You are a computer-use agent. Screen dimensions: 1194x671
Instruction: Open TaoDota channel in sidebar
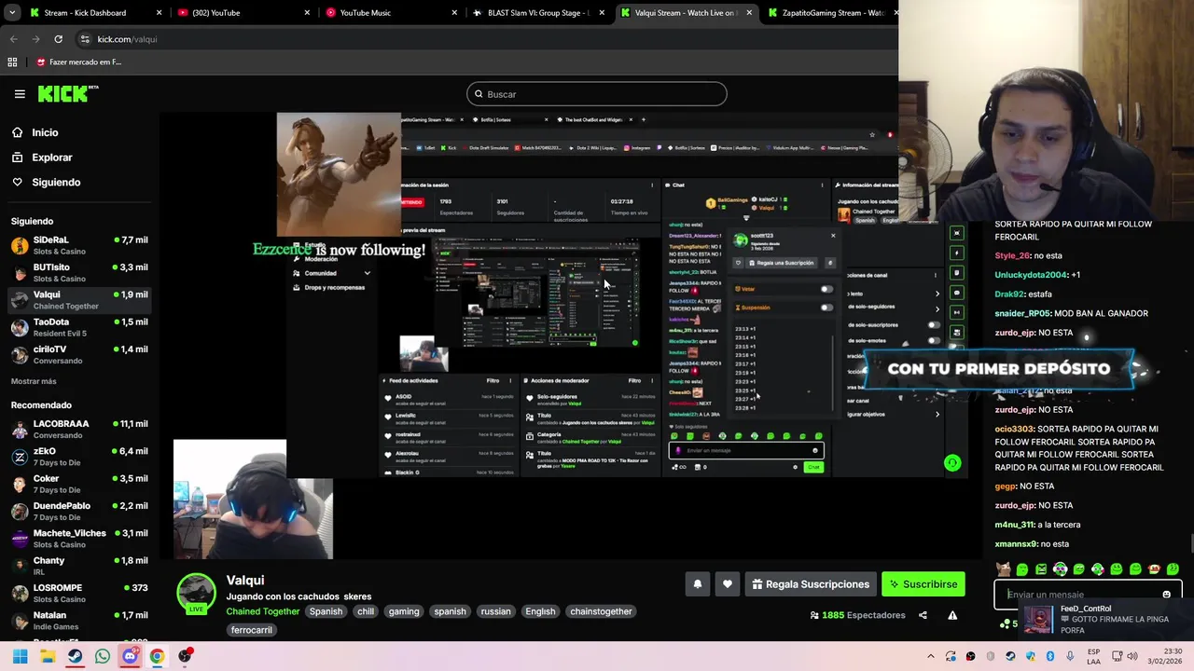79,327
